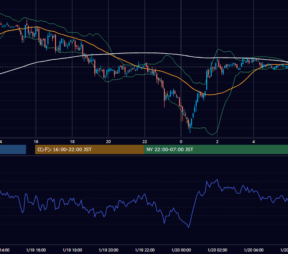The height and width of the screenshot is (254, 288).
Task: Click the oscillator's lowest trough point
Action: click(x=188, y=227)
